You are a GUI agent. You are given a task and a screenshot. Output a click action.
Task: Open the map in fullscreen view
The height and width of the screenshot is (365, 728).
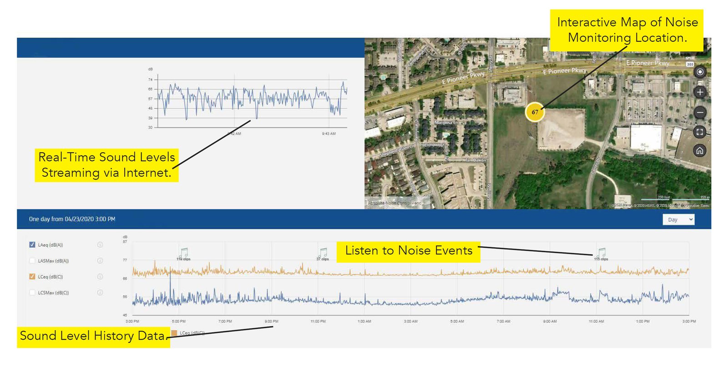click(x=700, y=132)
